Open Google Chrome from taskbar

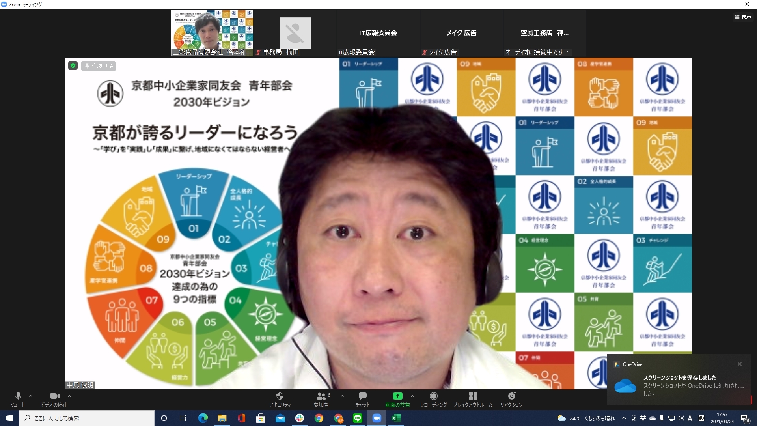[319, 418]
